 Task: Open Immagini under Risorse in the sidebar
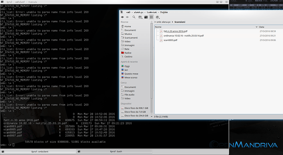pyautogui.click(x=128, y=45)
